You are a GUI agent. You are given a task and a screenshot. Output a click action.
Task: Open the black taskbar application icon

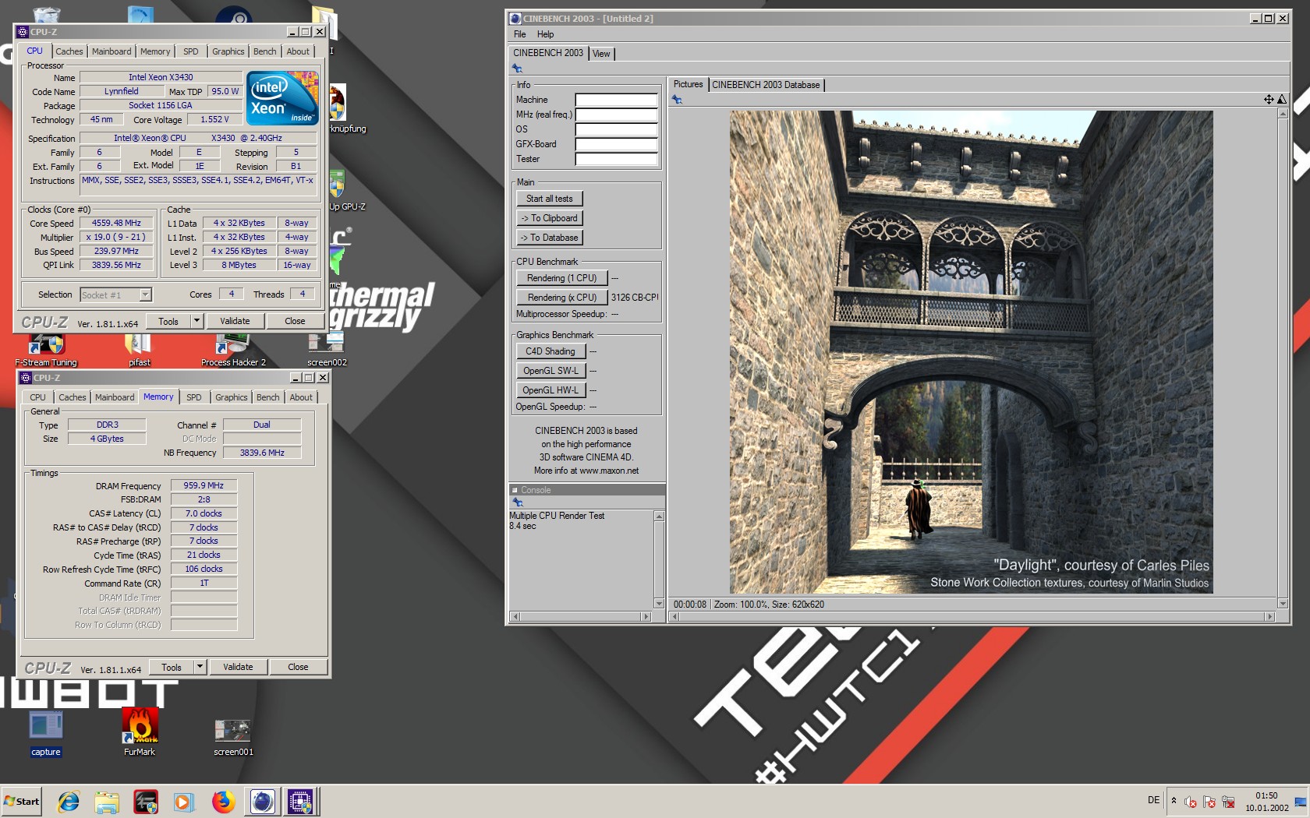(x=146, y=801)
